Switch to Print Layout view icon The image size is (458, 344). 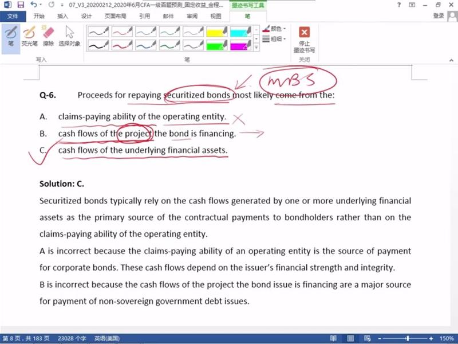tap(350, 338)
